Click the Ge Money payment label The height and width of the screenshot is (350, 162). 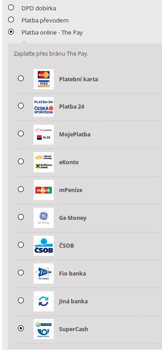(x=73, y=218)
